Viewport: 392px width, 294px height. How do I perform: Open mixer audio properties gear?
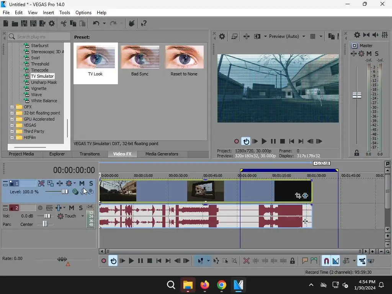(357, 35)
